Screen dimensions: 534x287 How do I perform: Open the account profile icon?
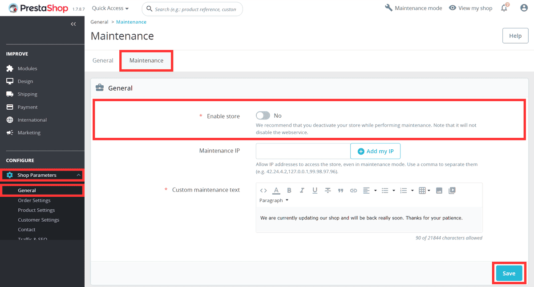(x=524, y=8)
